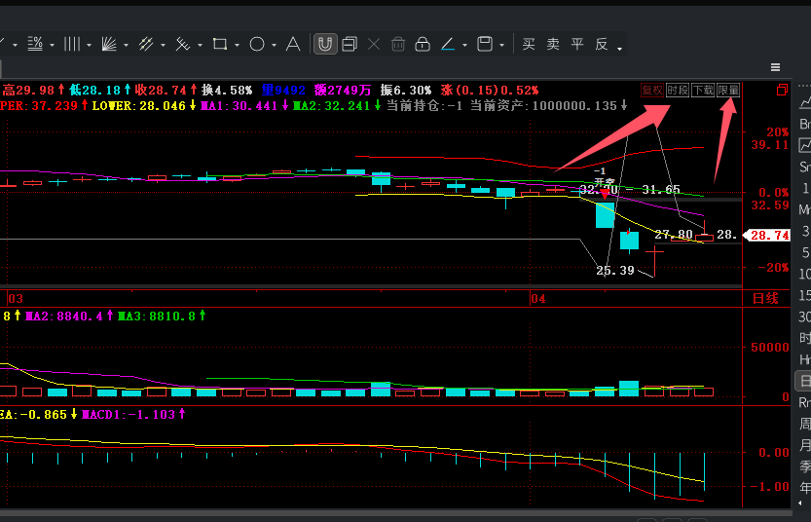The width and height of the screenshot is (811, 522).
Task: Select the circle drawing tool
Action: (257, 44)
